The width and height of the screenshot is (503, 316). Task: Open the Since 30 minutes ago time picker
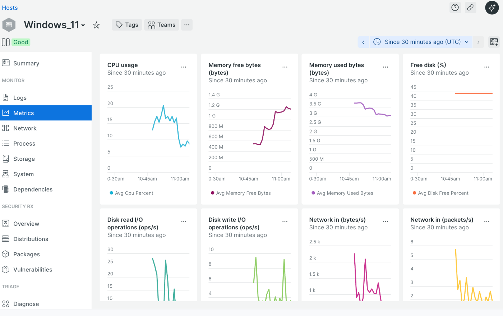421,42
